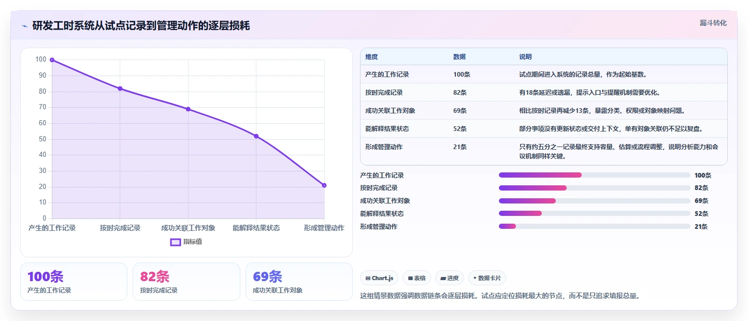Click the 表格 tag chip
This screenshot has height=321, width=748.
[416, 278]
